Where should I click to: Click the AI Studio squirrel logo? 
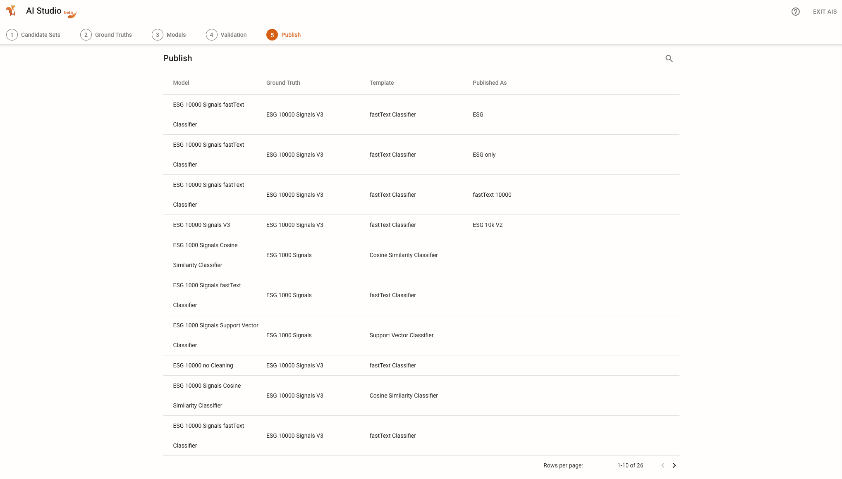11,11
